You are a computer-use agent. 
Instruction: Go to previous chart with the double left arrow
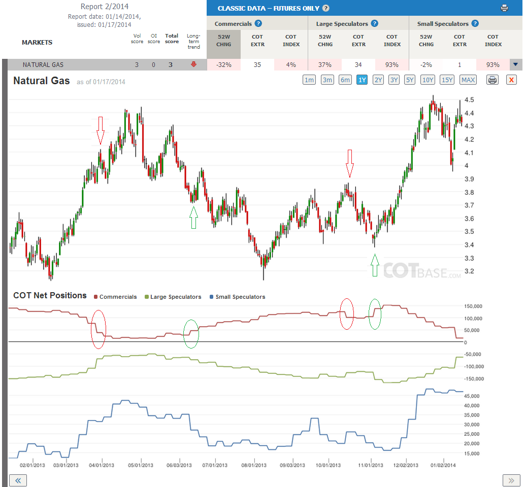click(x=18, y=480)
